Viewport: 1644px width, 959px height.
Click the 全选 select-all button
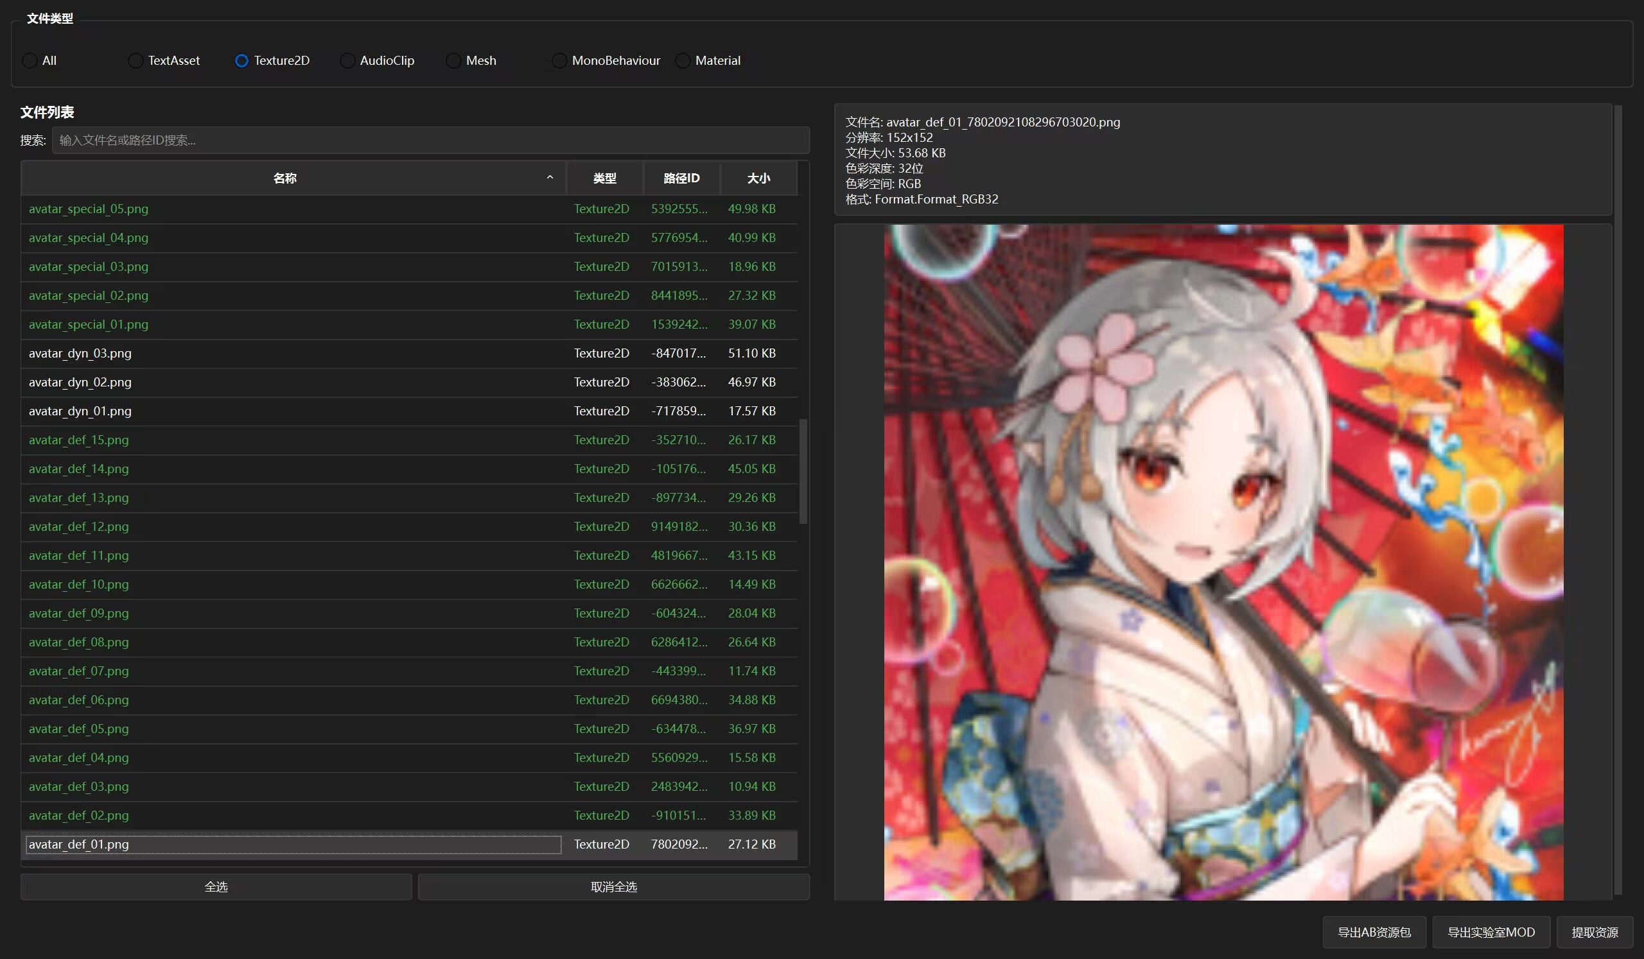point(215,886)
